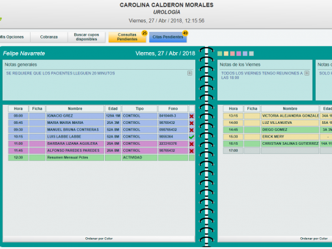The width and height of the screenshot is (332, 249).
Task: Select the empty 17:00 appointment slot
Action: pos(277,151)
